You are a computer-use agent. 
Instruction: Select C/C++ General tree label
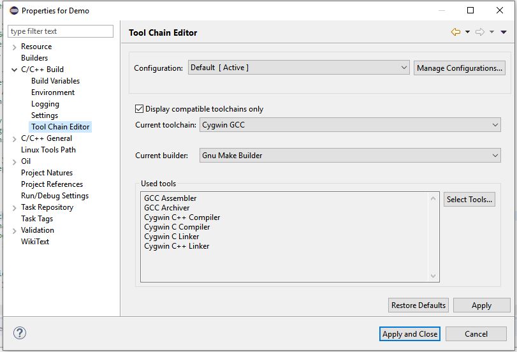pyautogui.click(x=47, y=138)
